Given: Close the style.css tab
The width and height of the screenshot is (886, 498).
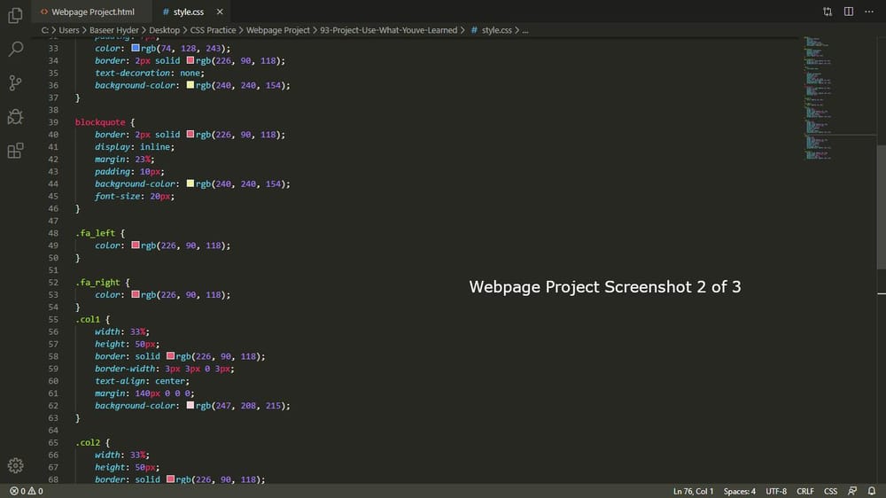Looking at the screenshot, I should (220, 12).
